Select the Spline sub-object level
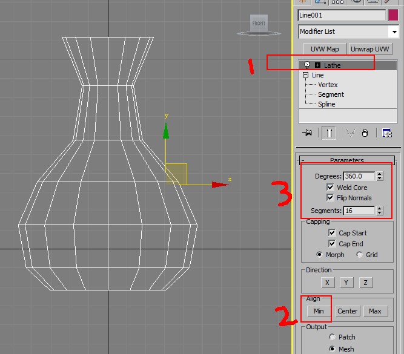Image resolution: width=404 pixels, height=354 pixels. click(326, 104)
